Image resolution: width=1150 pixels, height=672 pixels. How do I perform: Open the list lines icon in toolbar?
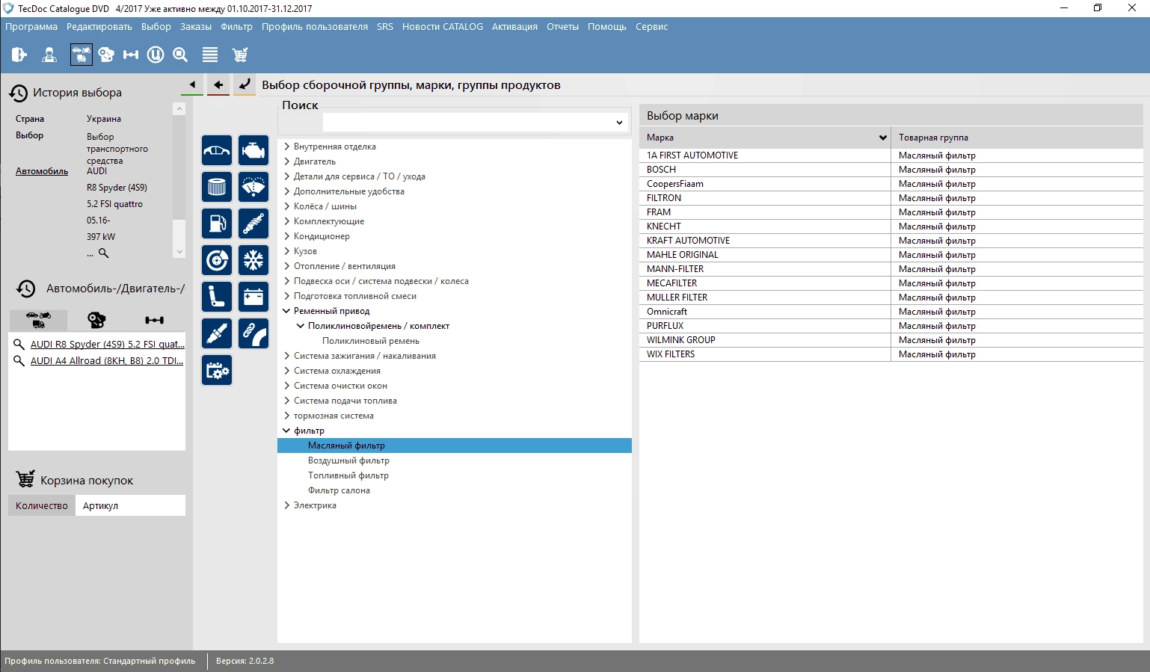click(x=210, y=55)
